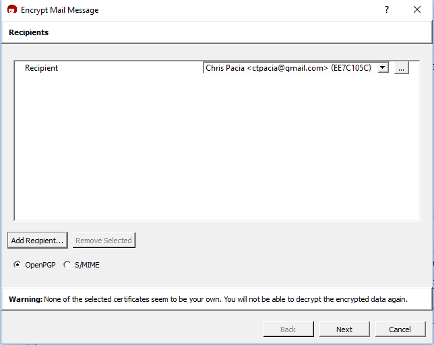
Task: Click the Chris Pacia certificate combo box
Action: point(290,68)
